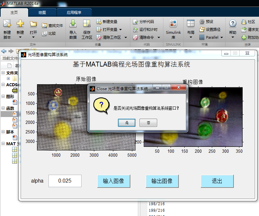The height and width of the screenshot is (216, 259).
Task: Click the forward arrow in address bar
Action: [x=11, y=51]
